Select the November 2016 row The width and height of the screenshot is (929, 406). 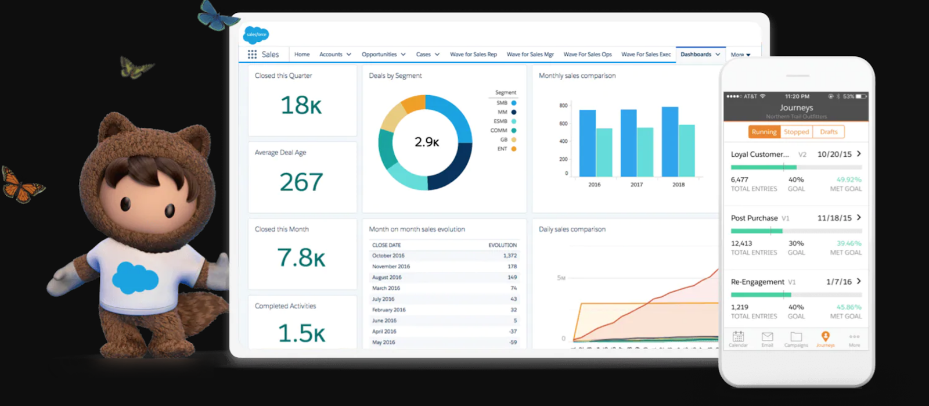(444, 267)
